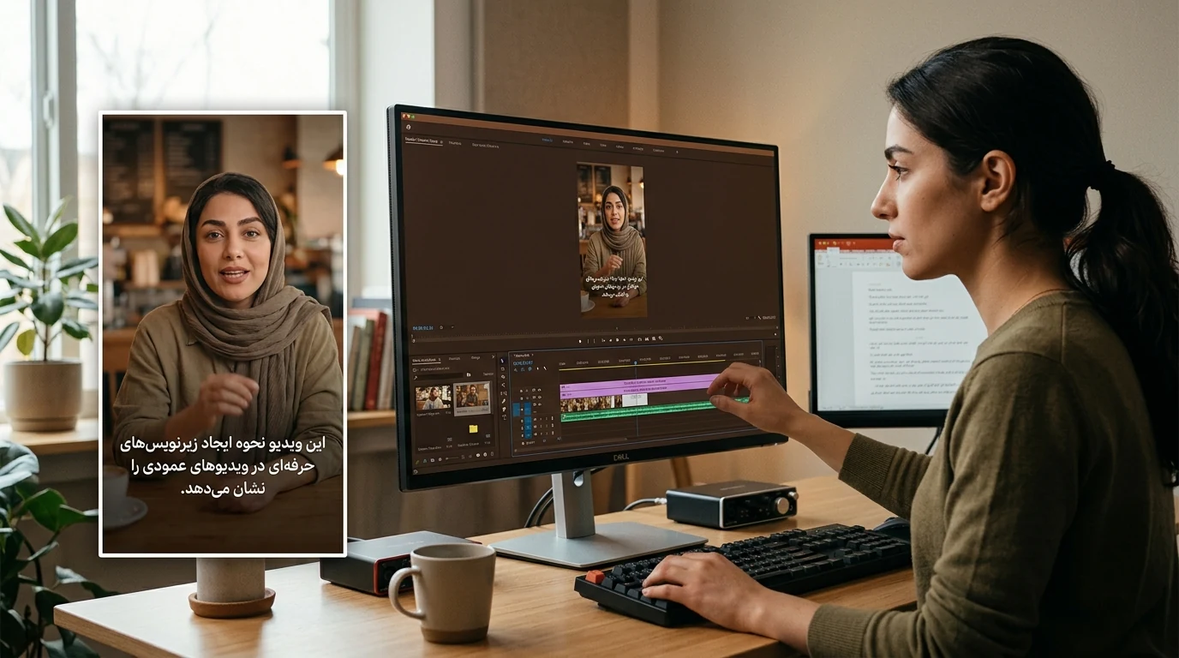Select the Selection arrow tool in the timeline toolbox
The image size is (1179, 658).
[x=502, y=361]
